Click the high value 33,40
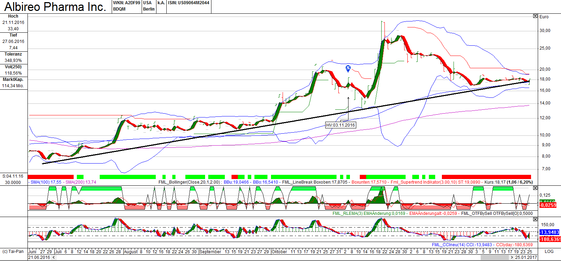 (13, 29)
